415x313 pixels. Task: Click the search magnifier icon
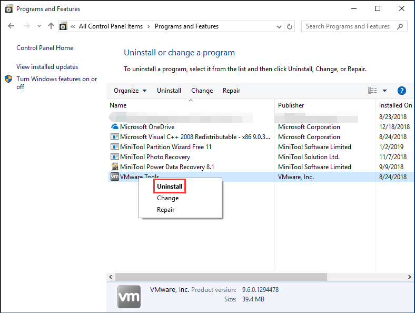pos(400,26)
